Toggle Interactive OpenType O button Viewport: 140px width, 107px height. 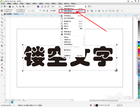[117, 11]
